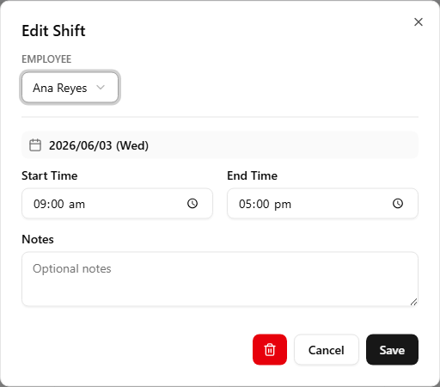Open the Start Time clock picker
The image size is (440, 387).
click(x=192, y=204)
